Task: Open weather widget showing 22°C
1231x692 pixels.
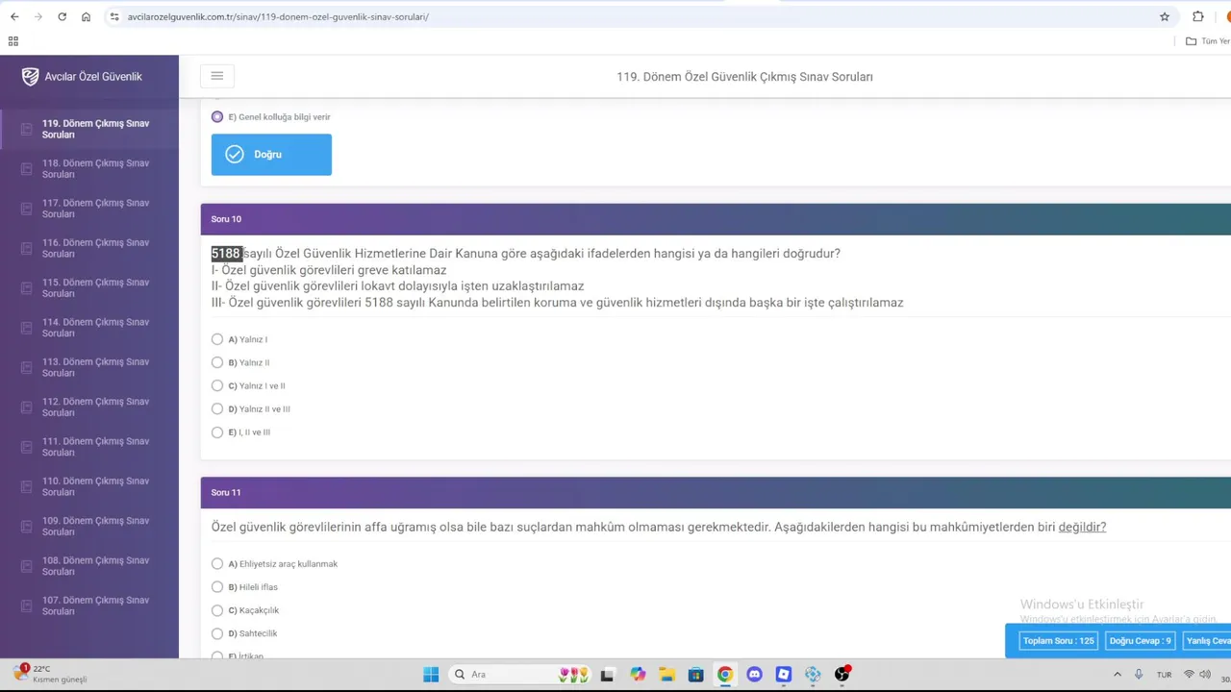Action: click(x=50, y=674)
